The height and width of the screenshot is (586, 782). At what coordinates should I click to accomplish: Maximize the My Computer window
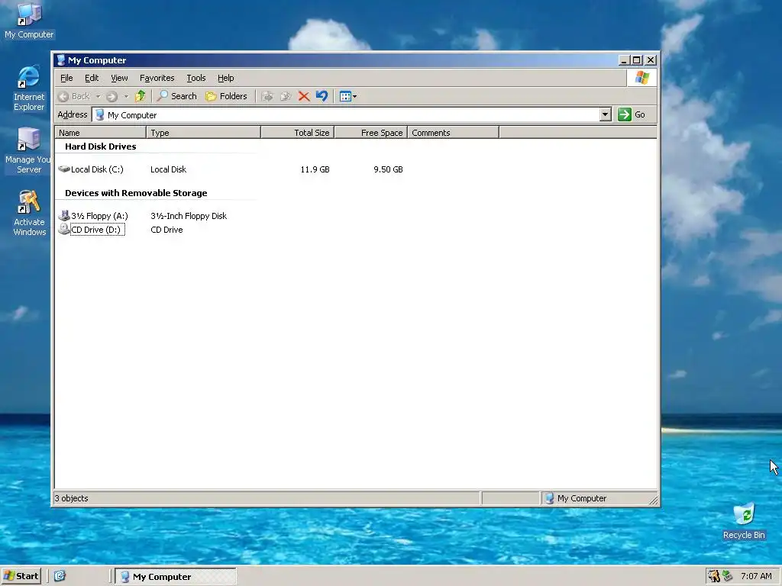tap(636, 60)
